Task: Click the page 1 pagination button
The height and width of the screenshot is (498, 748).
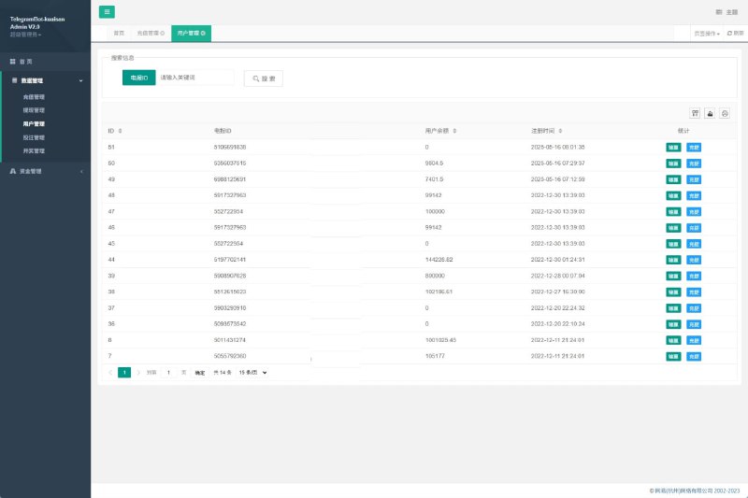Action: 124,373
